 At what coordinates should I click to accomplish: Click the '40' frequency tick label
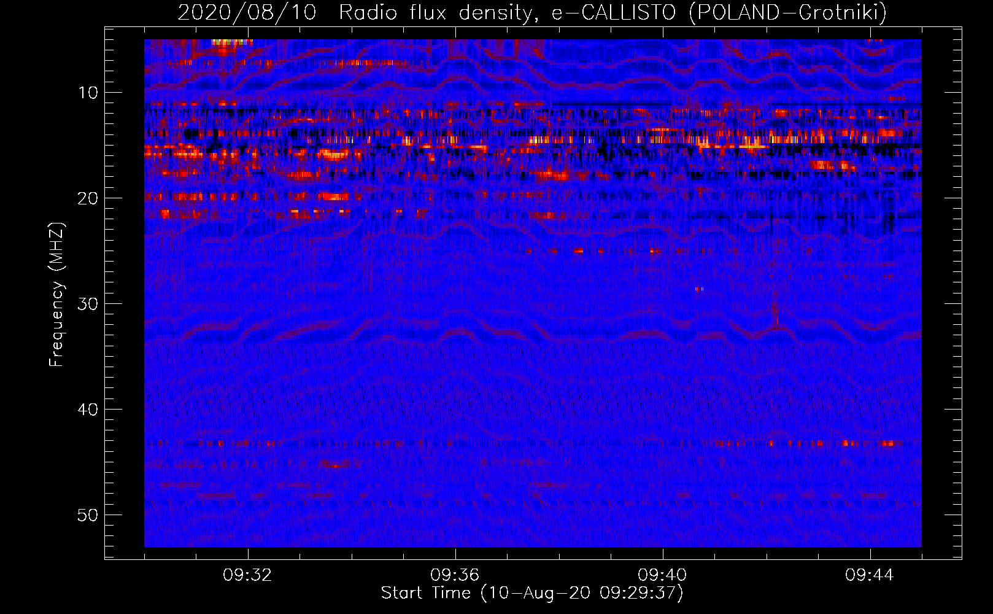click(x=88, y=410)
